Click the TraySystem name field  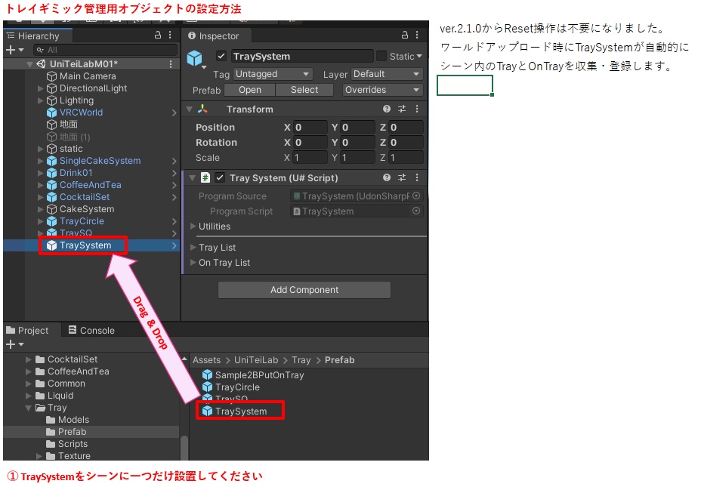pos(301,57)
